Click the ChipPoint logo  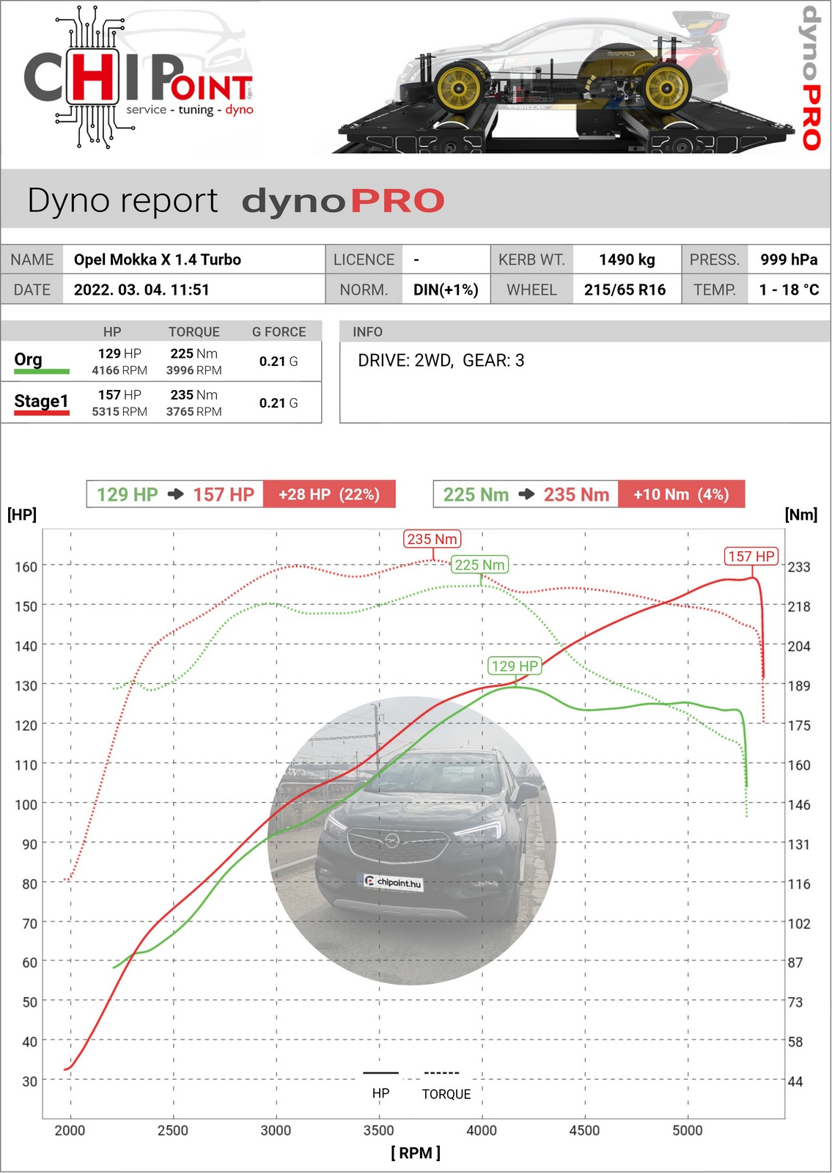point(139,79)
